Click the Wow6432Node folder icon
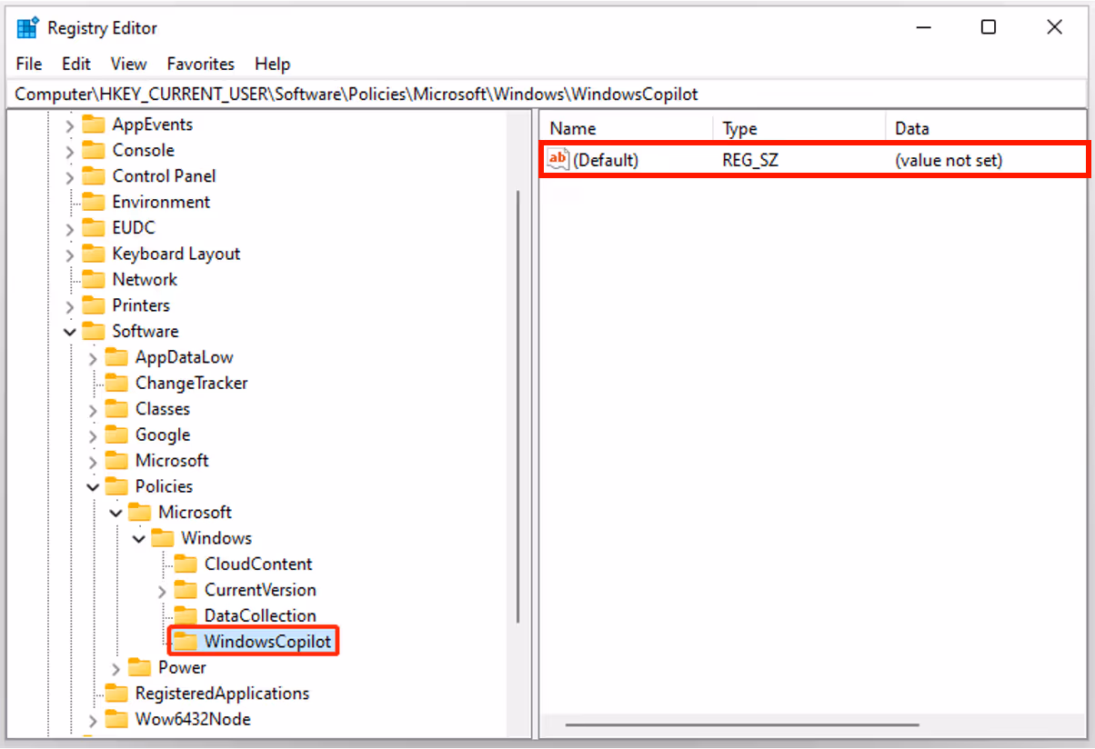 [x=116, y=719]
